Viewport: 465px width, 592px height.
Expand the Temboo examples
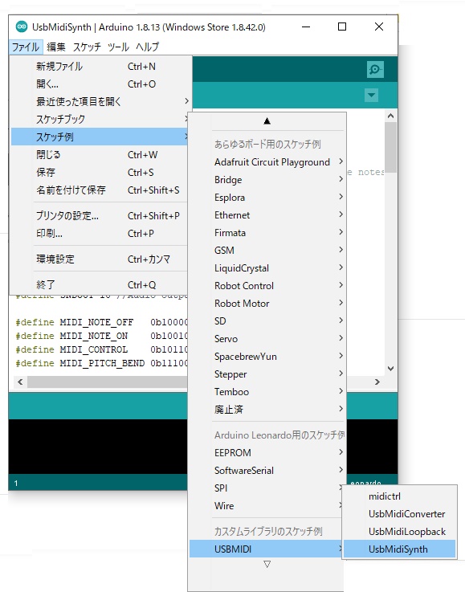267,392
